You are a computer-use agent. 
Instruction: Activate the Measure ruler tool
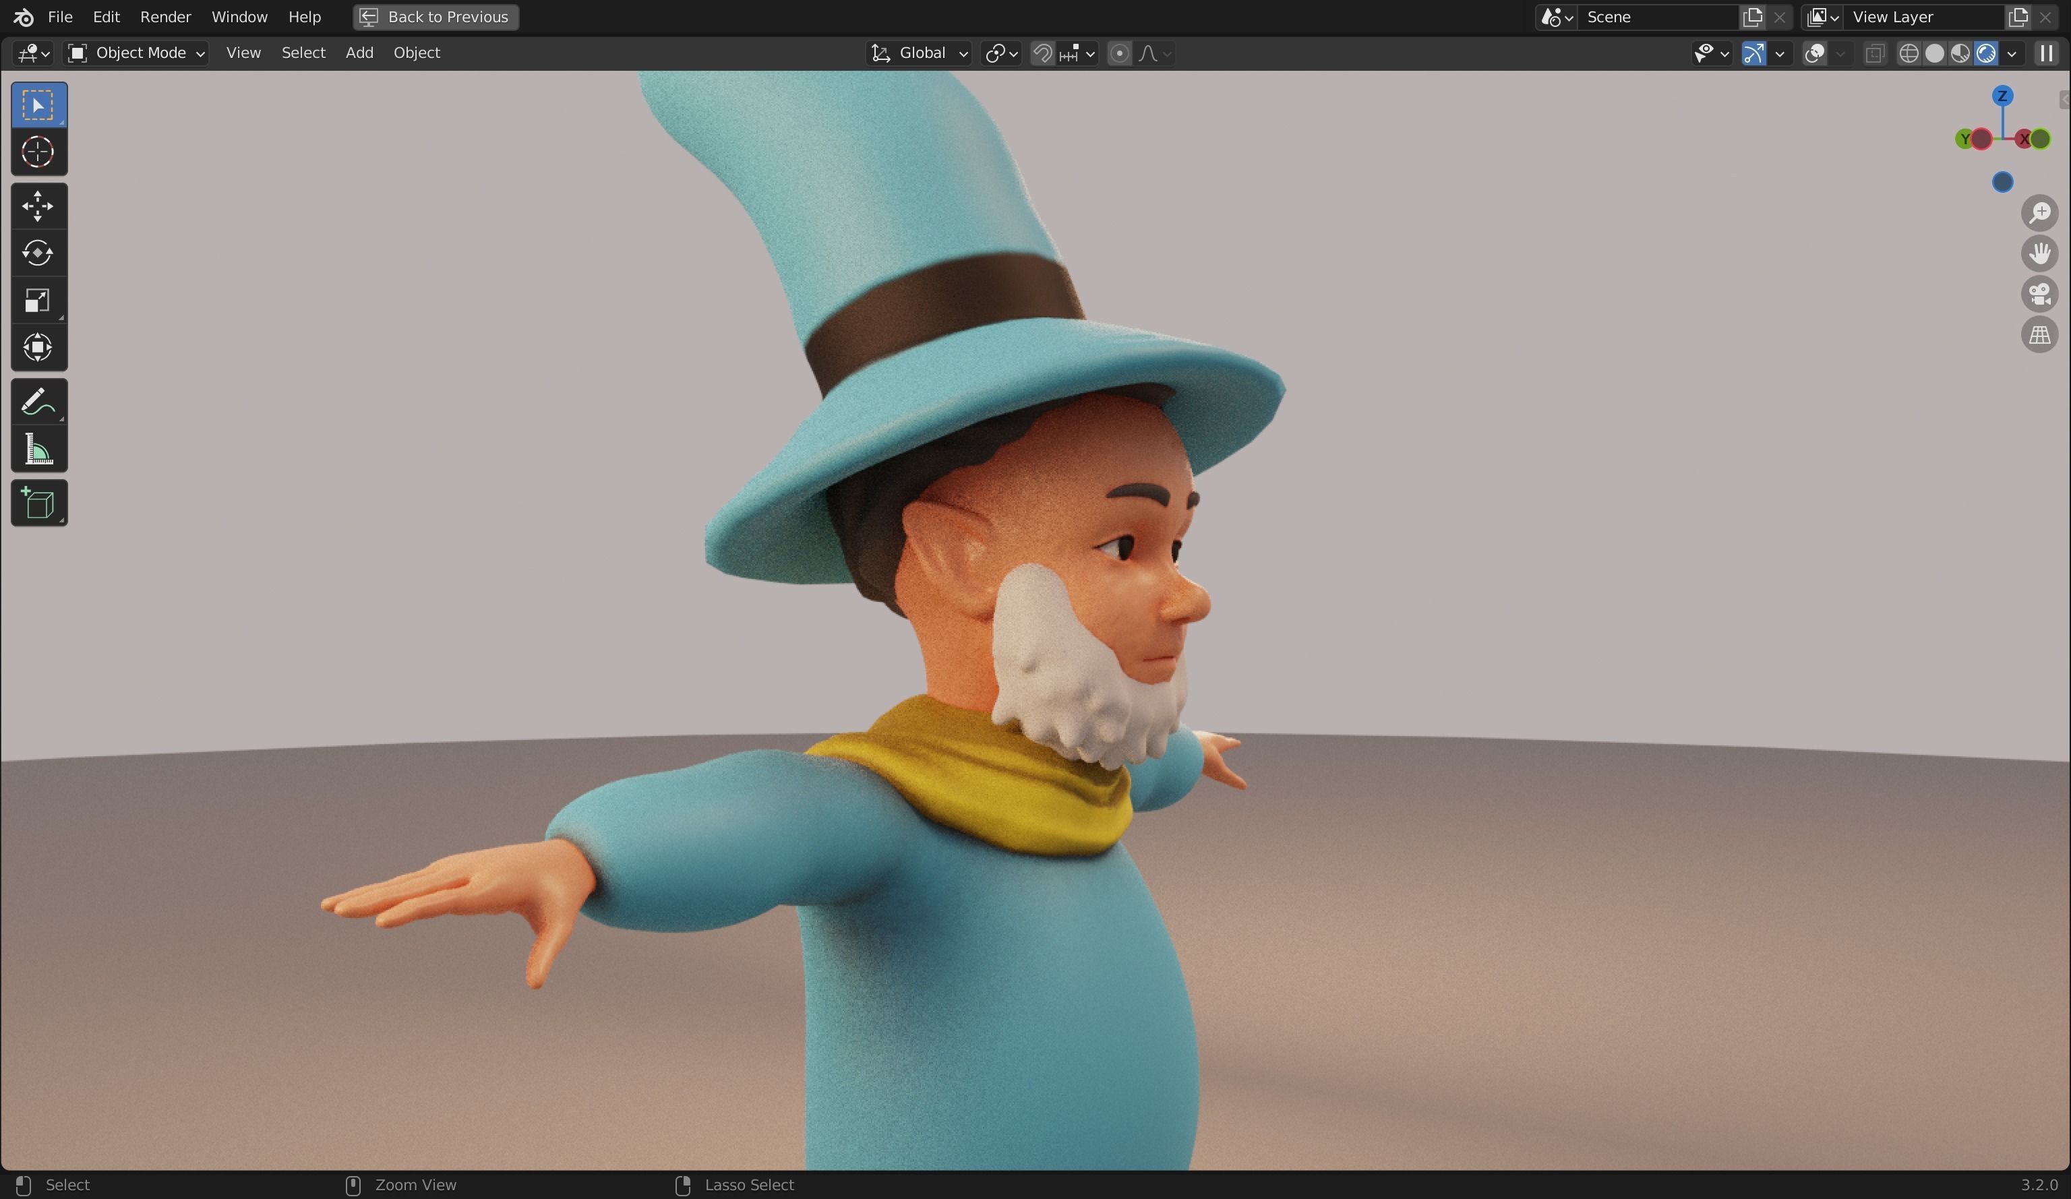click(38, 450)
